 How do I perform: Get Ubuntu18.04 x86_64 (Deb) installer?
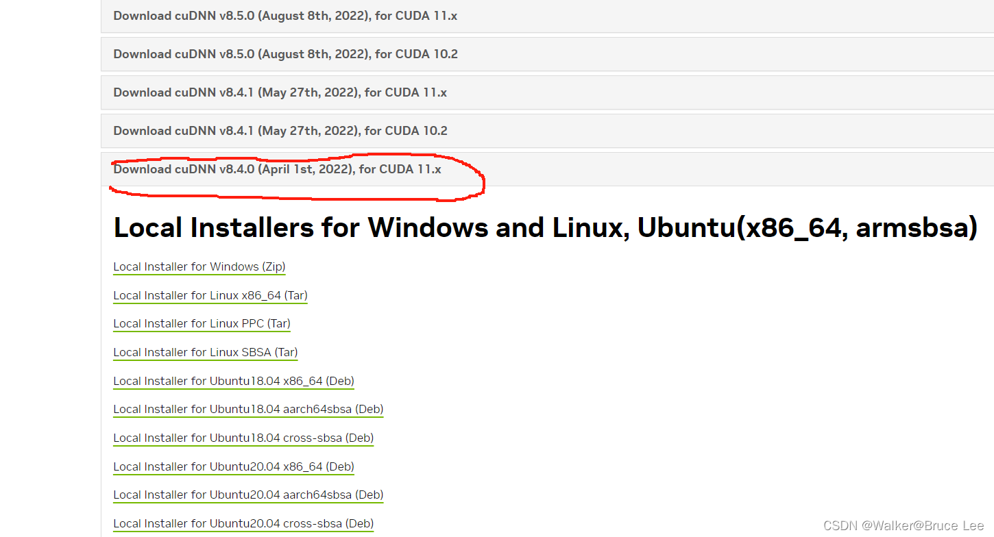tap(233, 382)
